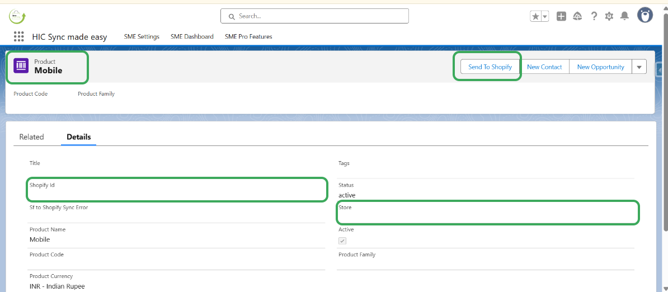Click the 'HIC Sync made easy' app name
Image resolution: width=668 pixels, height=292 pixels.
[x=69, y=37]
